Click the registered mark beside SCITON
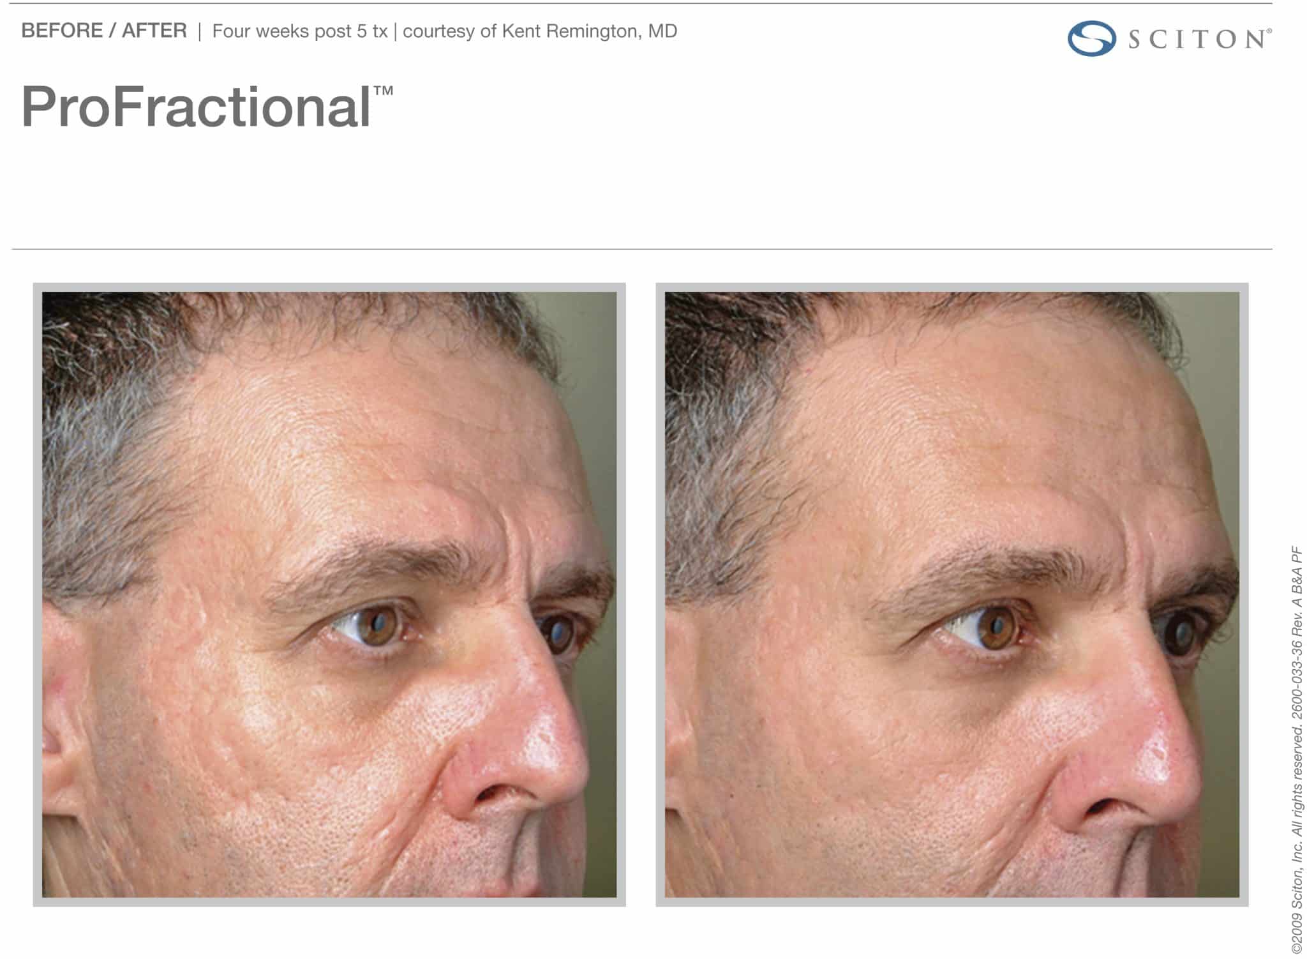Image resolution: width=1307 pixels, height=959 pixels. click(1269, 31)
